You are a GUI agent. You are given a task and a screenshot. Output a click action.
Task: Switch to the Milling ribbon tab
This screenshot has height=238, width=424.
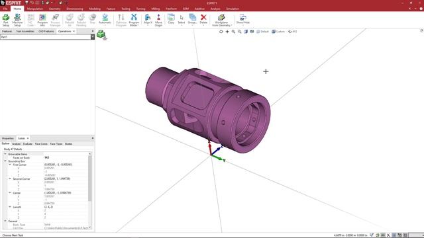(156, 9)
